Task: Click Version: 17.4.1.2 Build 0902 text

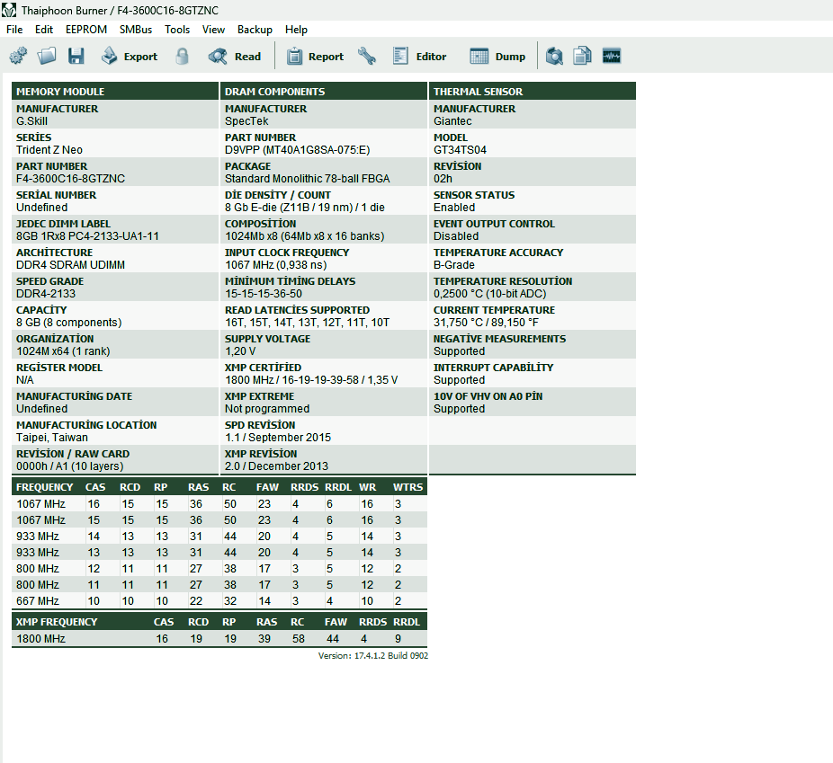Action: point(373,656)
